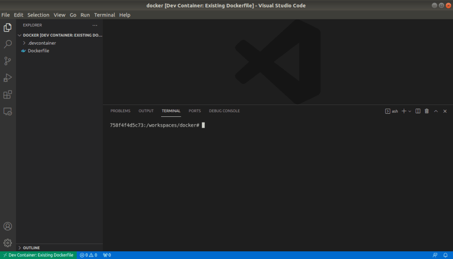Expand the OUTLINE section
The width and height of the screenshot is (453, 259).
tap(59, 248)
